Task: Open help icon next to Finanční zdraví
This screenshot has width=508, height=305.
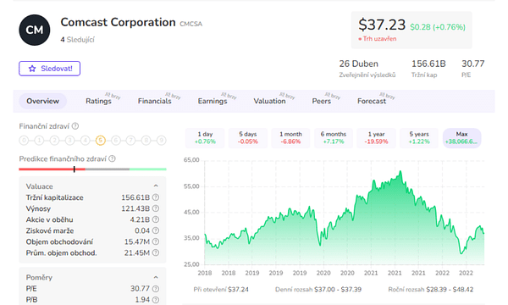Action: click(x=75, y=126)
